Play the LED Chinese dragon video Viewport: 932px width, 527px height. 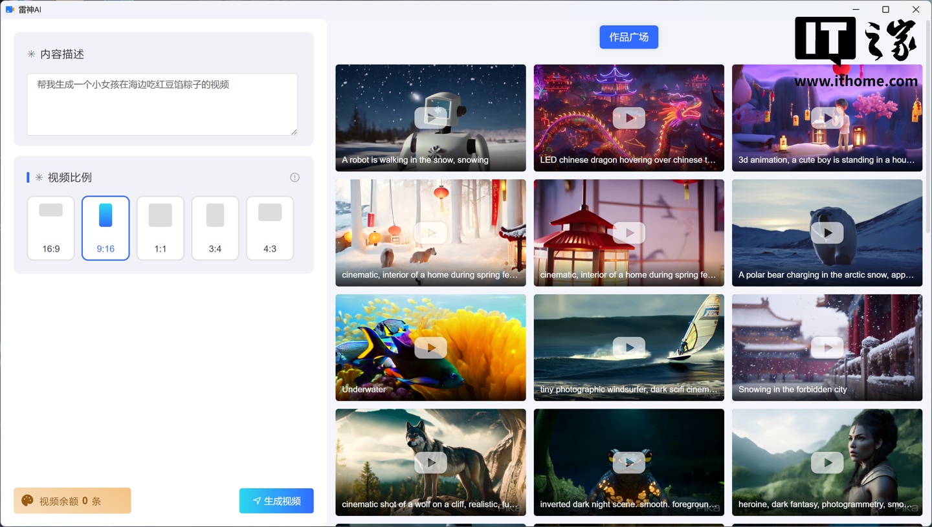point(628,118)
